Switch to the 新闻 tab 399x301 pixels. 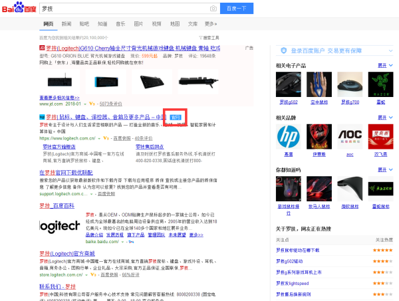pos(66,24)
